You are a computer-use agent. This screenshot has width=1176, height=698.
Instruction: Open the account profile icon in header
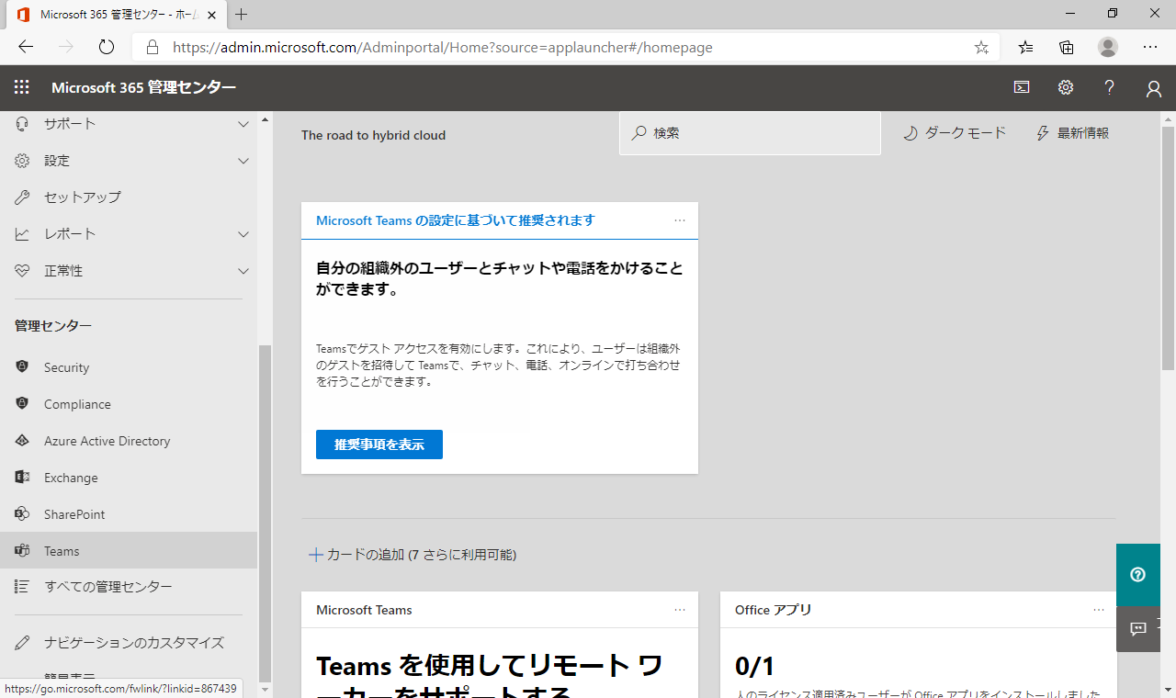pos(1154,88)
